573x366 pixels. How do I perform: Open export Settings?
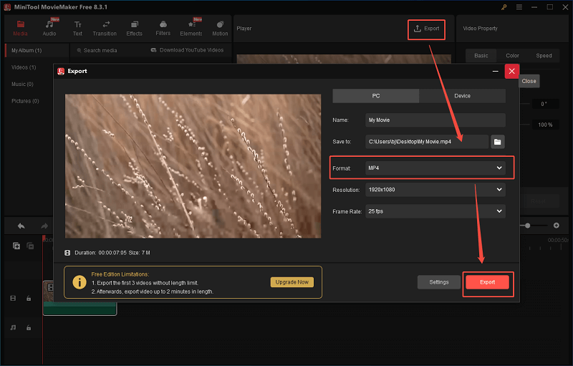coord(439,282)
